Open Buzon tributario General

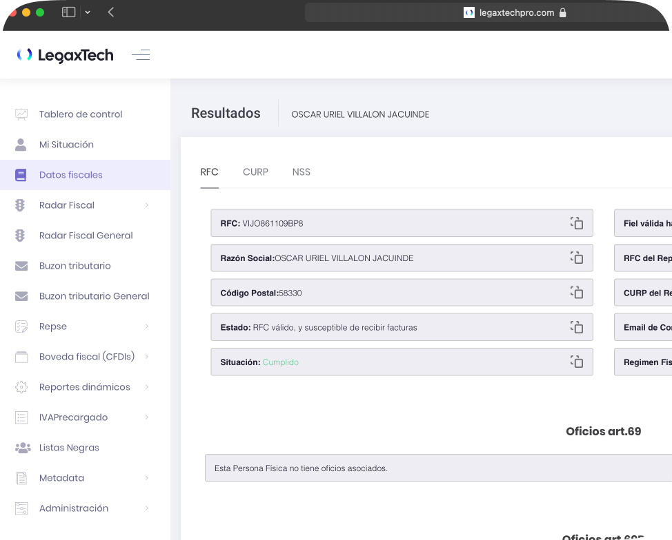coord(94,296)
